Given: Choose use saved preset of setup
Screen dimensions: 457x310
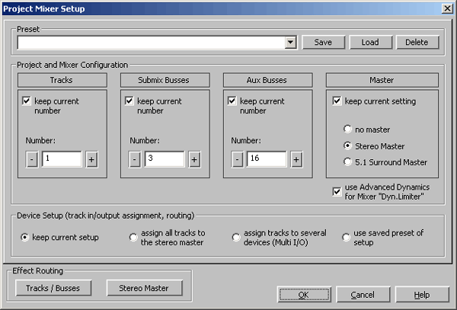Looking at the screenshot, I should pos(347,238).
